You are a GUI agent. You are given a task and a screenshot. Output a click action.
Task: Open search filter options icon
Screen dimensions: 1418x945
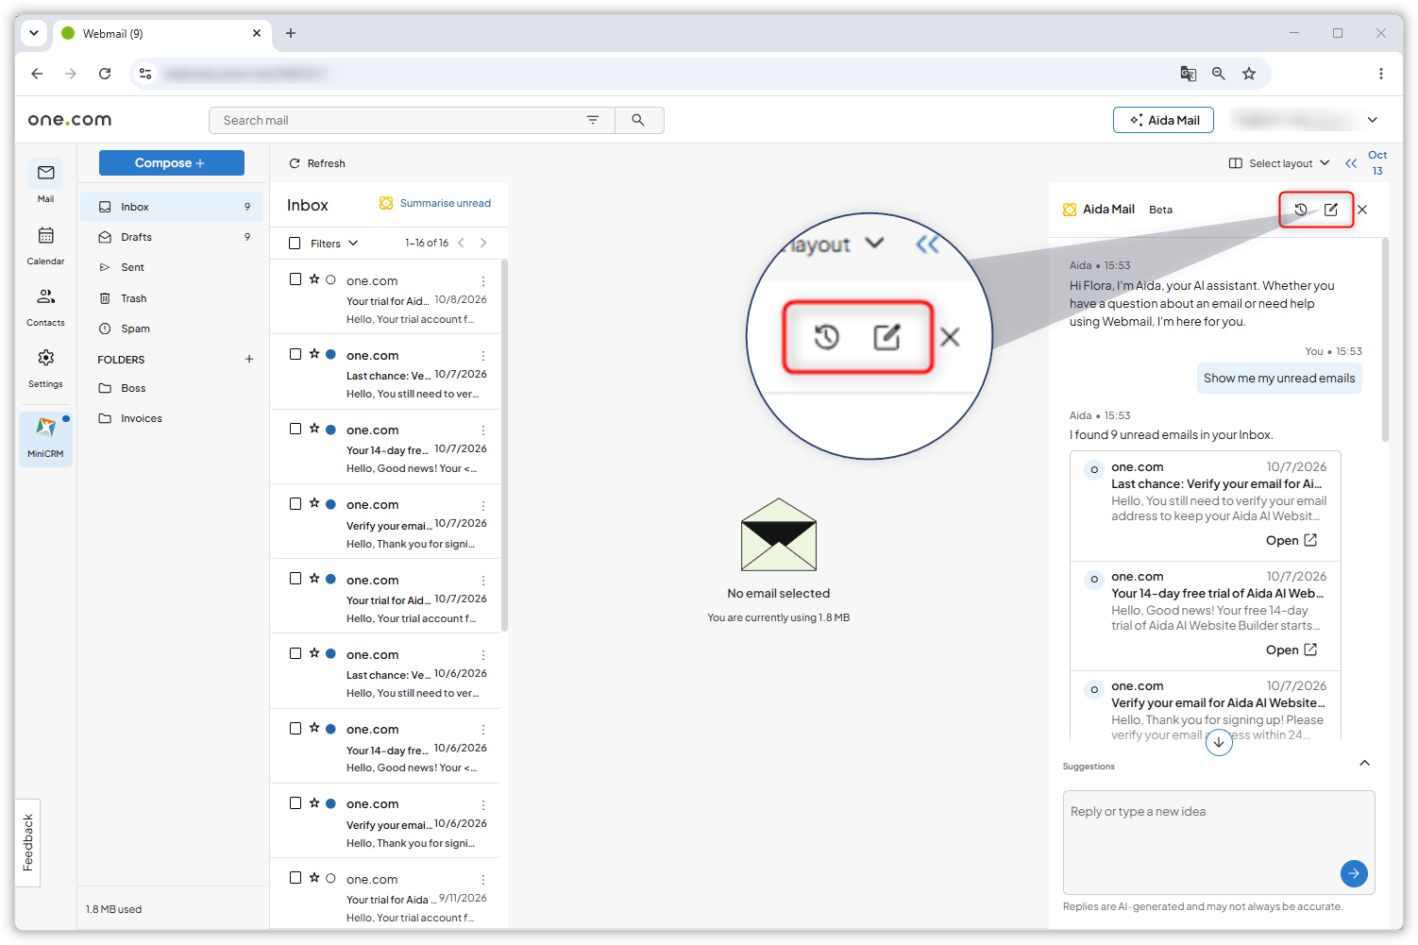click(593, 120)
